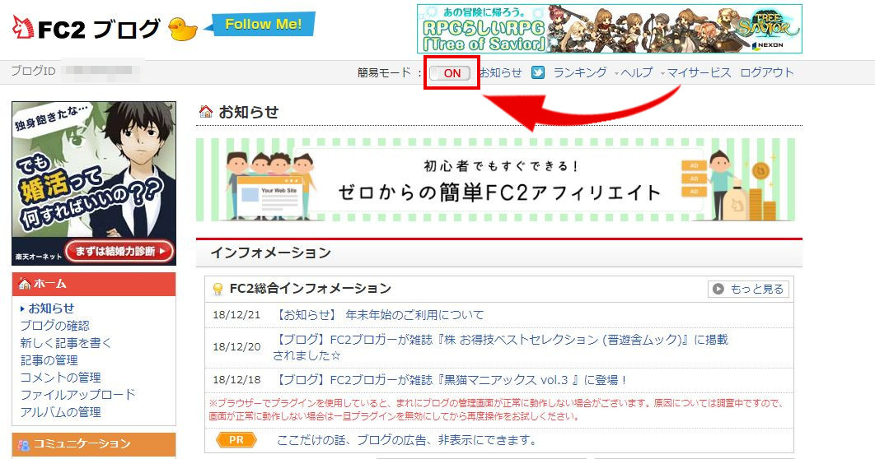Viewport: 875px width, 459px height.
Task: Click the people icon beside コミュニケーション
Action: [23, 444]
